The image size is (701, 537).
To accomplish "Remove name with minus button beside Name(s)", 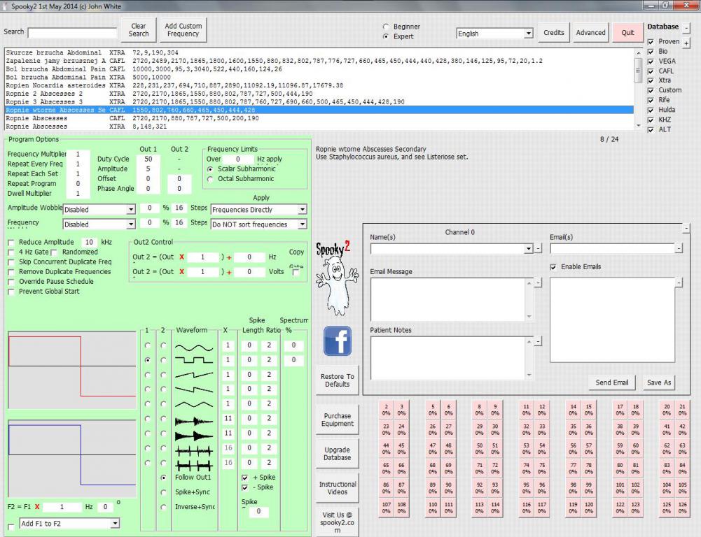I will tap(539, 249).
